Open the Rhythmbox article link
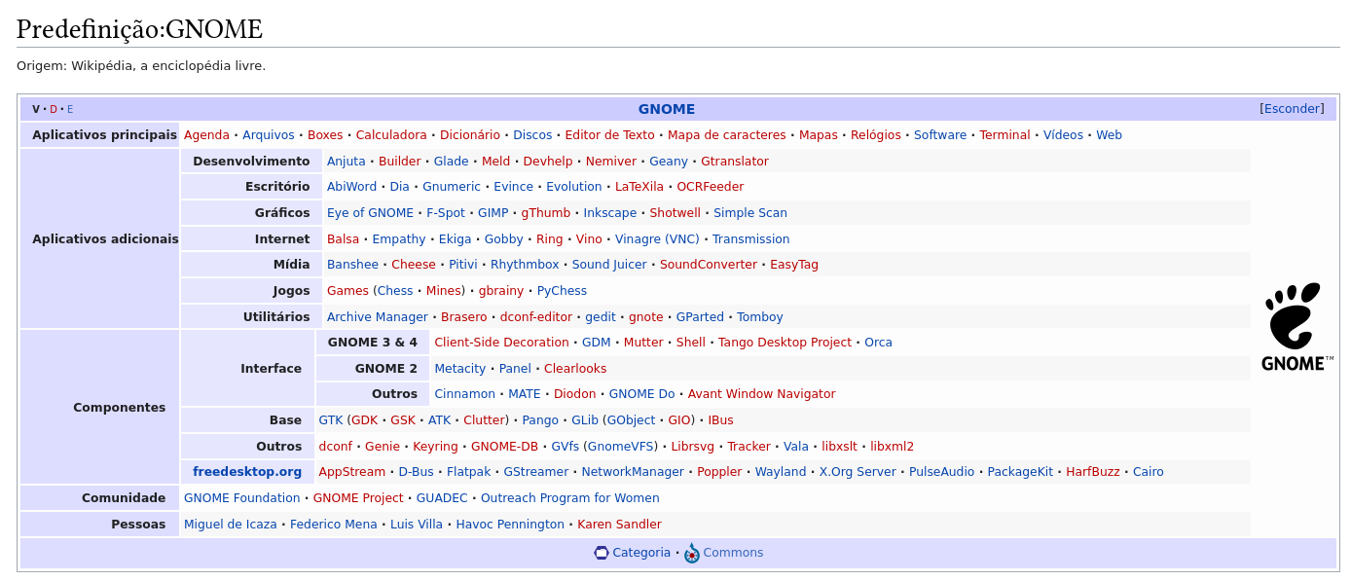 pos(525,265)
